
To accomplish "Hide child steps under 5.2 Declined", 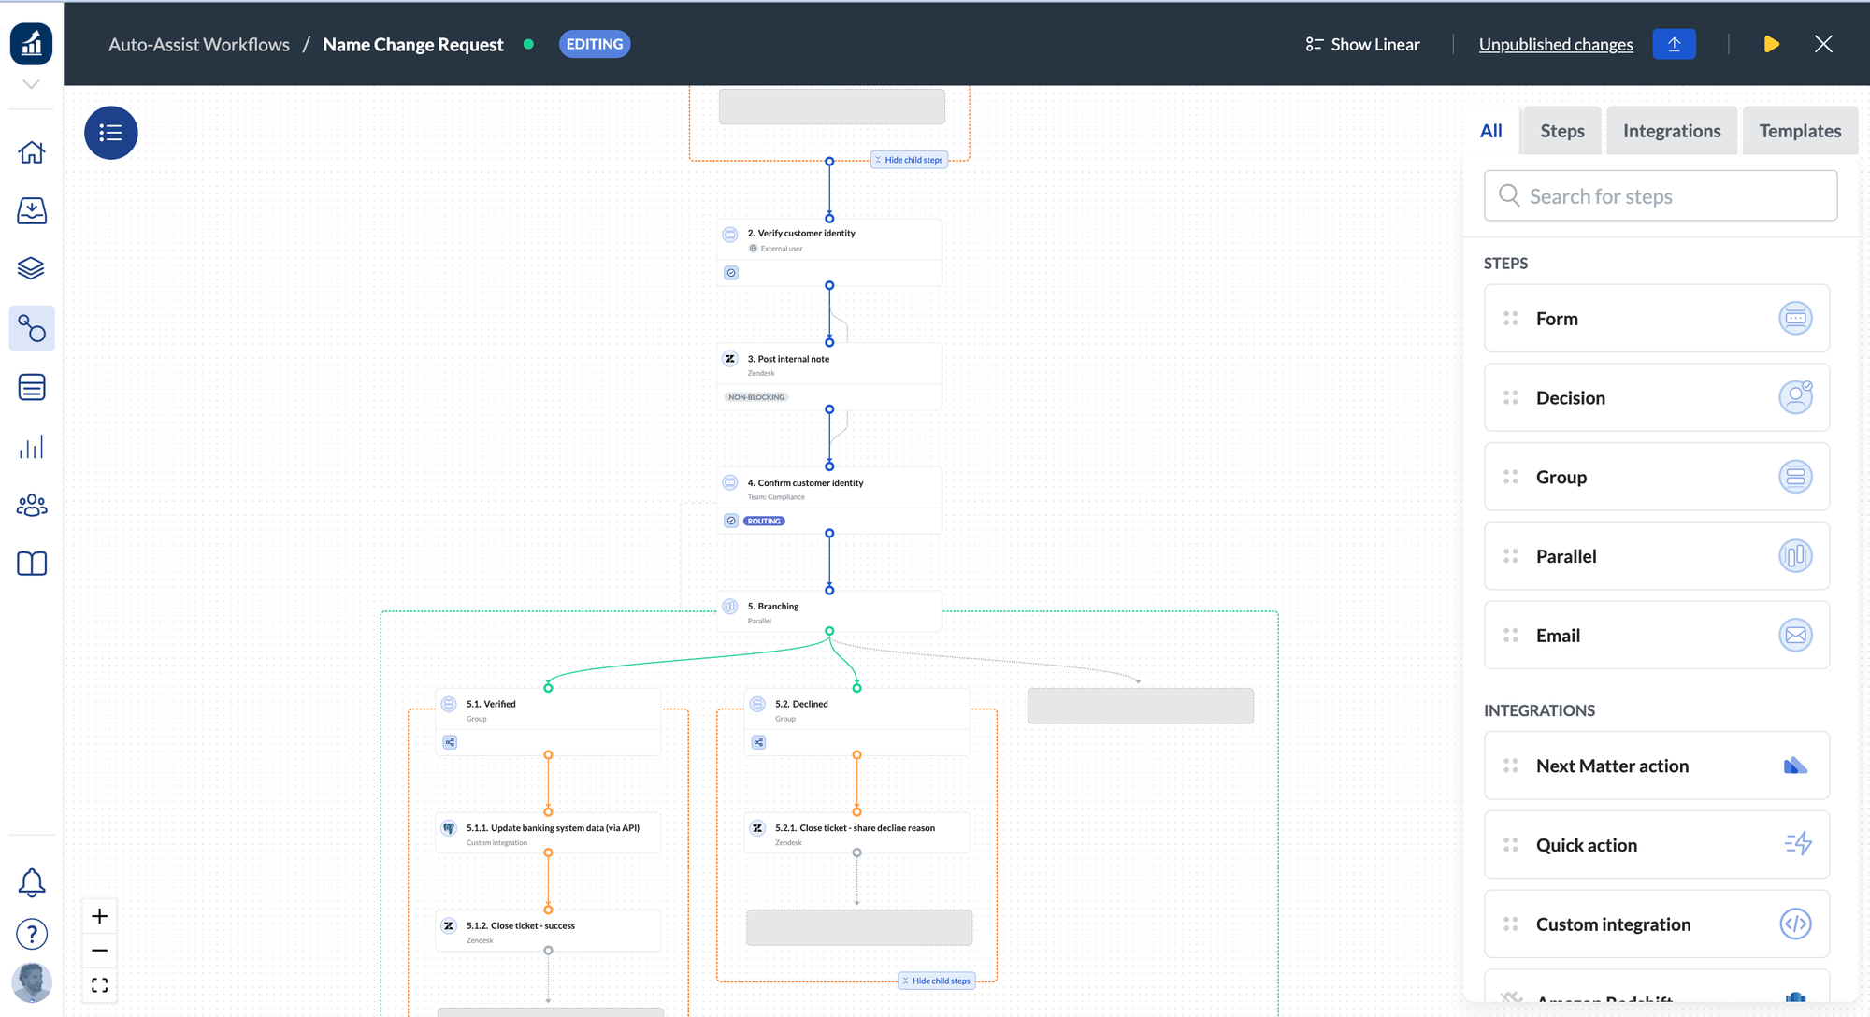I will [936, 981].
